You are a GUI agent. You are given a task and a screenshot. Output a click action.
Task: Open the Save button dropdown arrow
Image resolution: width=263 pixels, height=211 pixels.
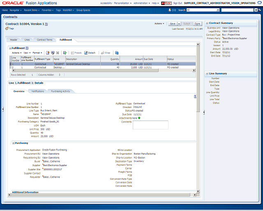point(179,24)
